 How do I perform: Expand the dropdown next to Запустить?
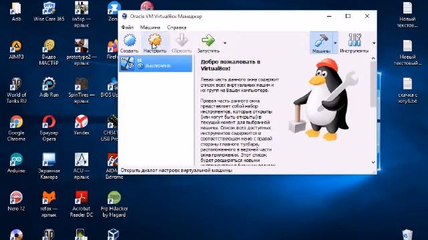pos(225,43)
